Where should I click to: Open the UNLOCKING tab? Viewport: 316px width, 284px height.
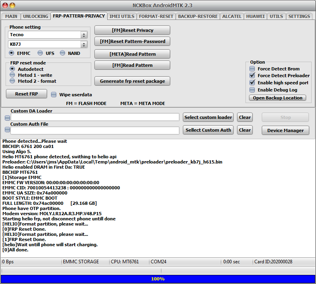tap(35, 16)
